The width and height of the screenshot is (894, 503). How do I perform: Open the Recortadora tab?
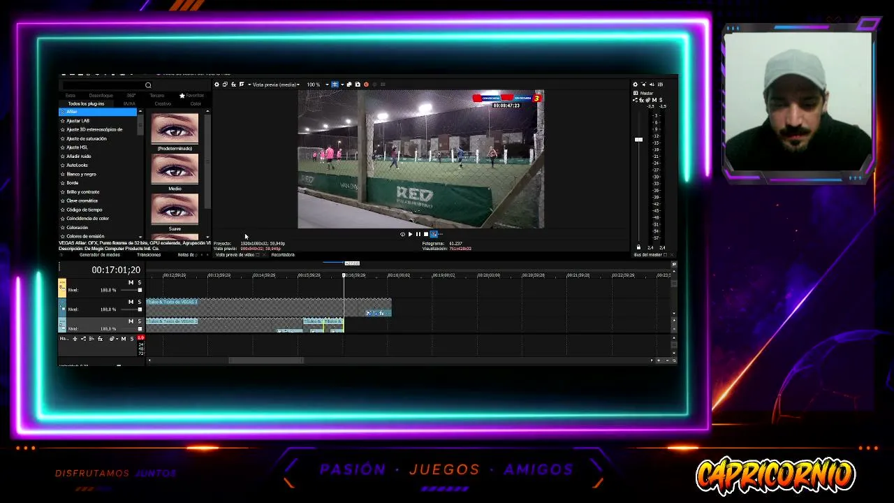pos(283,255)
